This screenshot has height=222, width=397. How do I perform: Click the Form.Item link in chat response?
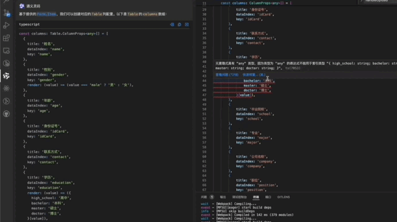click(x=46, y=14)
